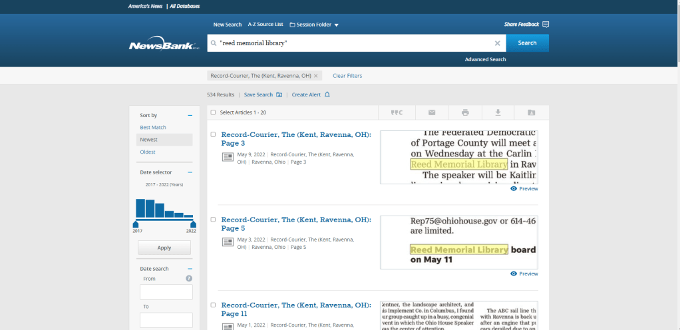Image resolution: width=680 pixels, height=330 pixels.
Task: Click the Apply button in date selector
Action: [x=164, y=247]
